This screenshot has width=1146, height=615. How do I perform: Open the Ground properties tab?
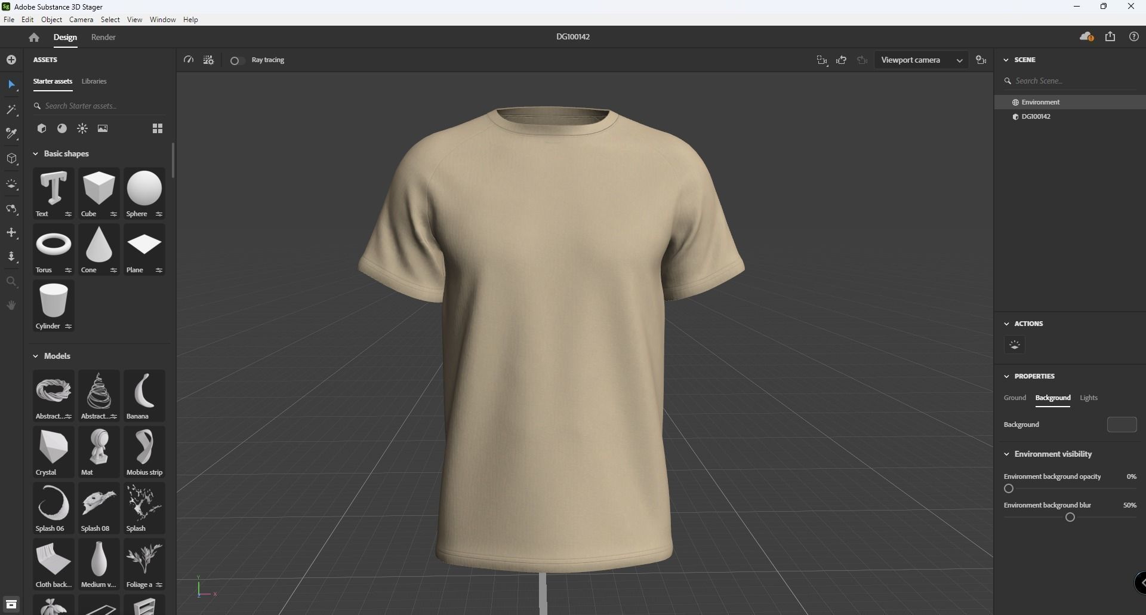click(1015, 398)
